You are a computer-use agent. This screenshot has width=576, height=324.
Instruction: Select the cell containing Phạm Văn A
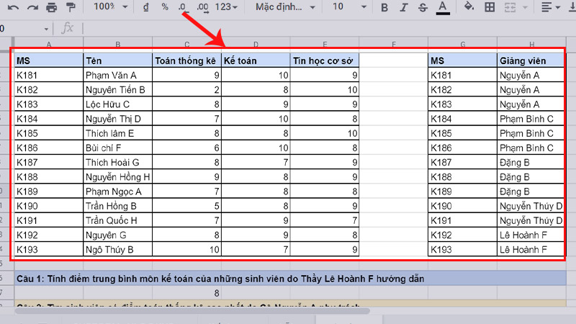click(117, 75)
